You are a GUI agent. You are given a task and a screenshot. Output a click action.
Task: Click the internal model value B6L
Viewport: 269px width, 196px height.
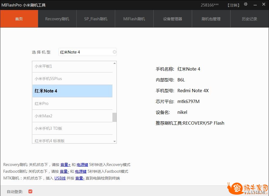point(181,80)
